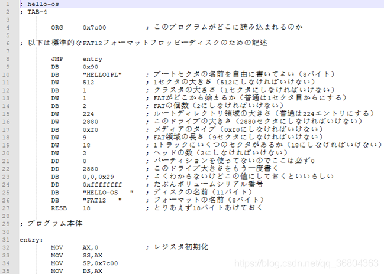Click the RESB instruction on line 27

pyautogui.click(x=59, y=208)
